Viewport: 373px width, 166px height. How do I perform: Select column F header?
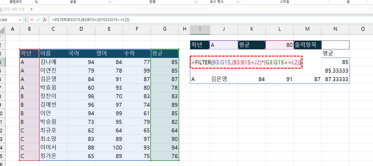pos(137,29)
